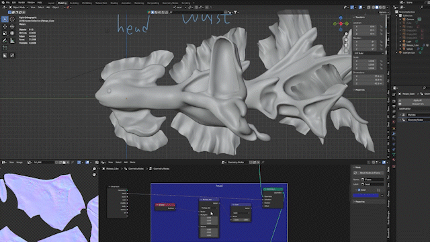Viewport: 430px width, 242px height.
Task: Click the Retopo_Cube object icon in Outliner
Action: coord(404,45)
